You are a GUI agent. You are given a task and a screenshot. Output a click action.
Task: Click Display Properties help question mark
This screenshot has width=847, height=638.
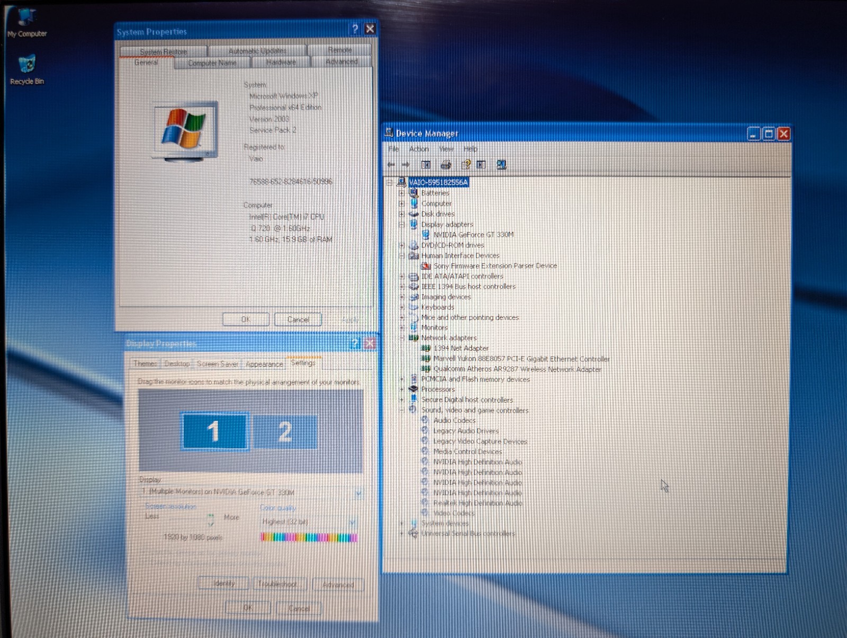355,343
